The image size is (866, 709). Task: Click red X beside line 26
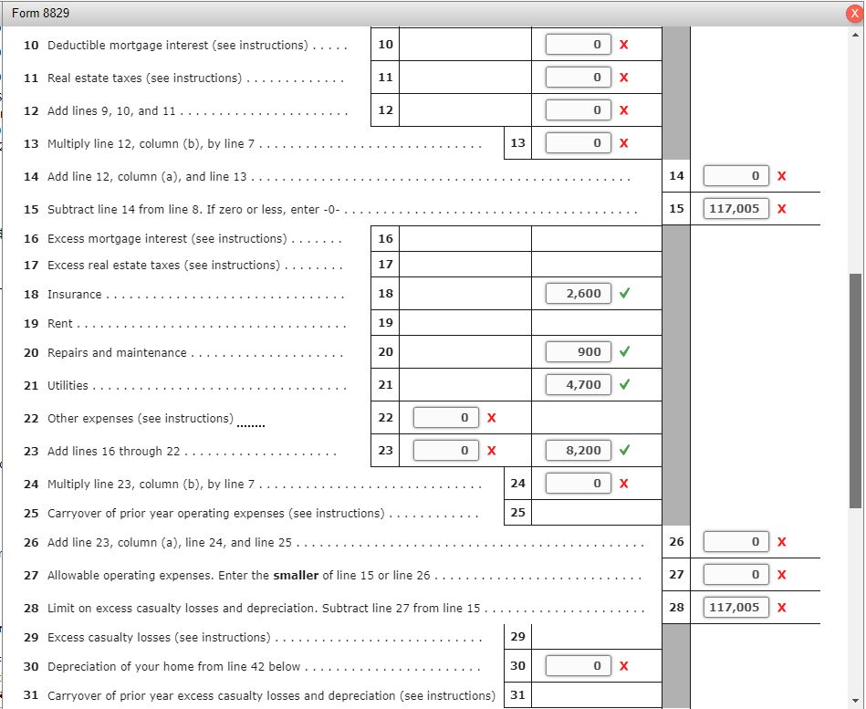(x=781, y=542)
